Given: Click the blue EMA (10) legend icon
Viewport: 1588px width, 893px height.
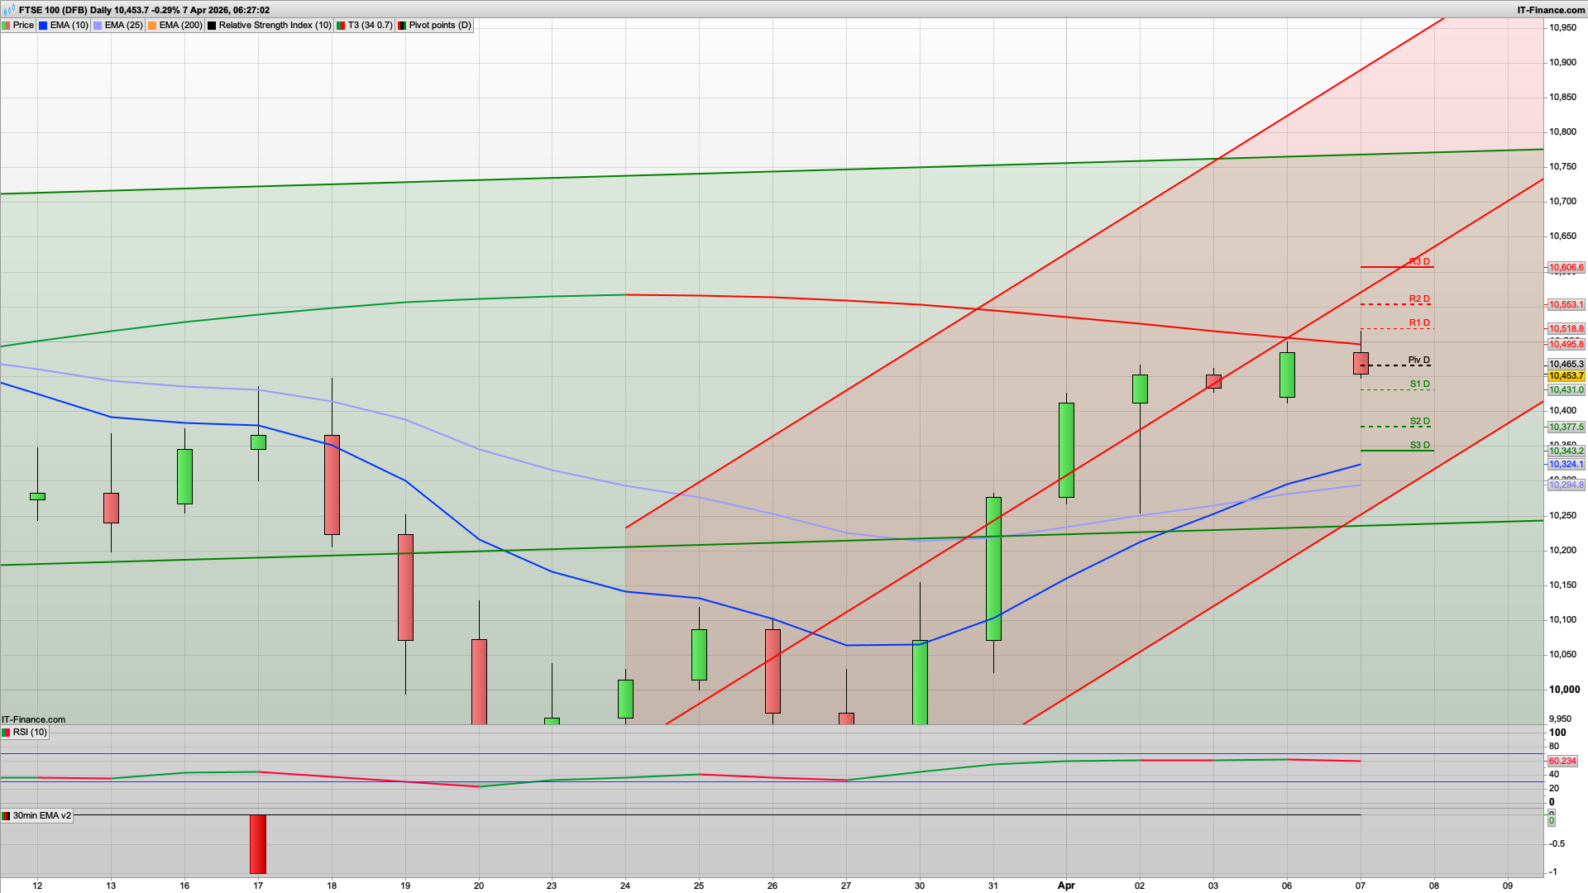Looking at the screenshot, I should pos(43,25).
